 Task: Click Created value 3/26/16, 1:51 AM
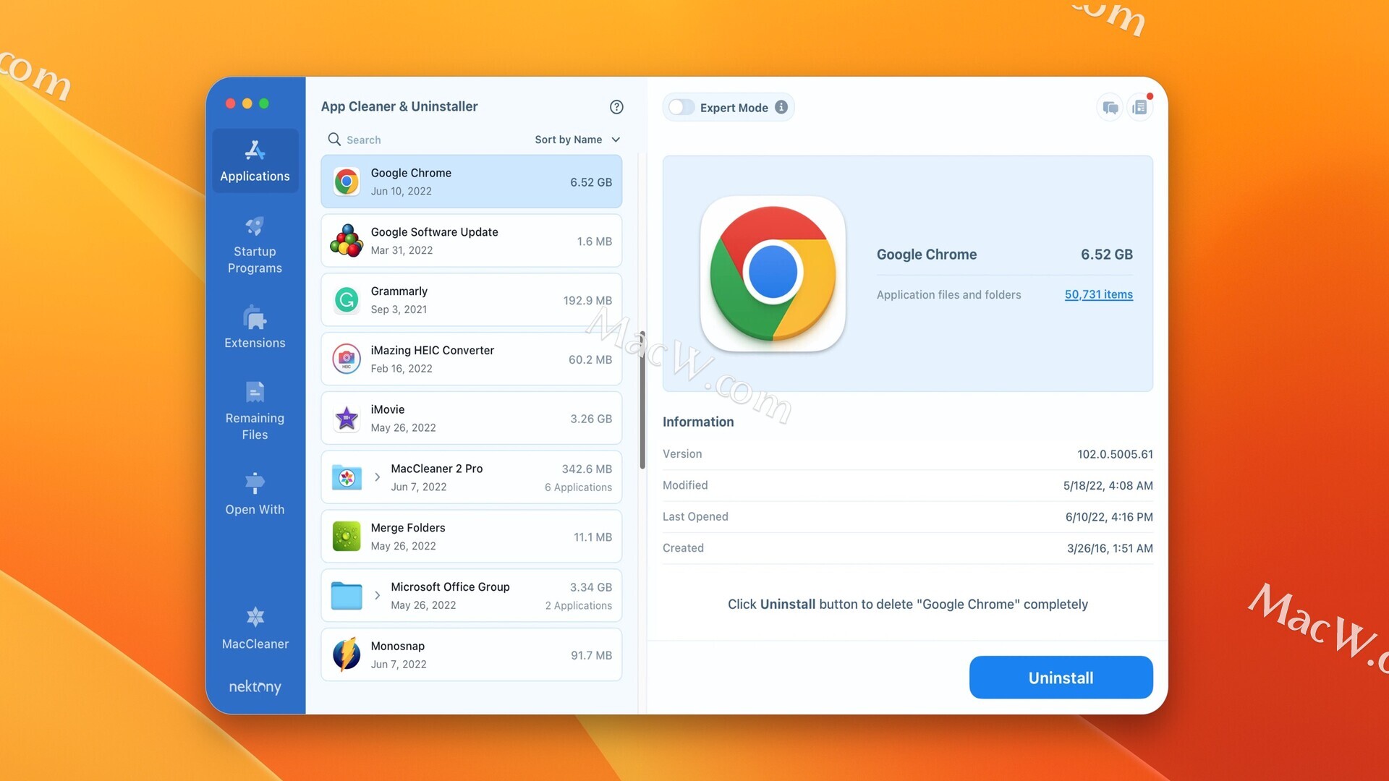(1110, 548)
